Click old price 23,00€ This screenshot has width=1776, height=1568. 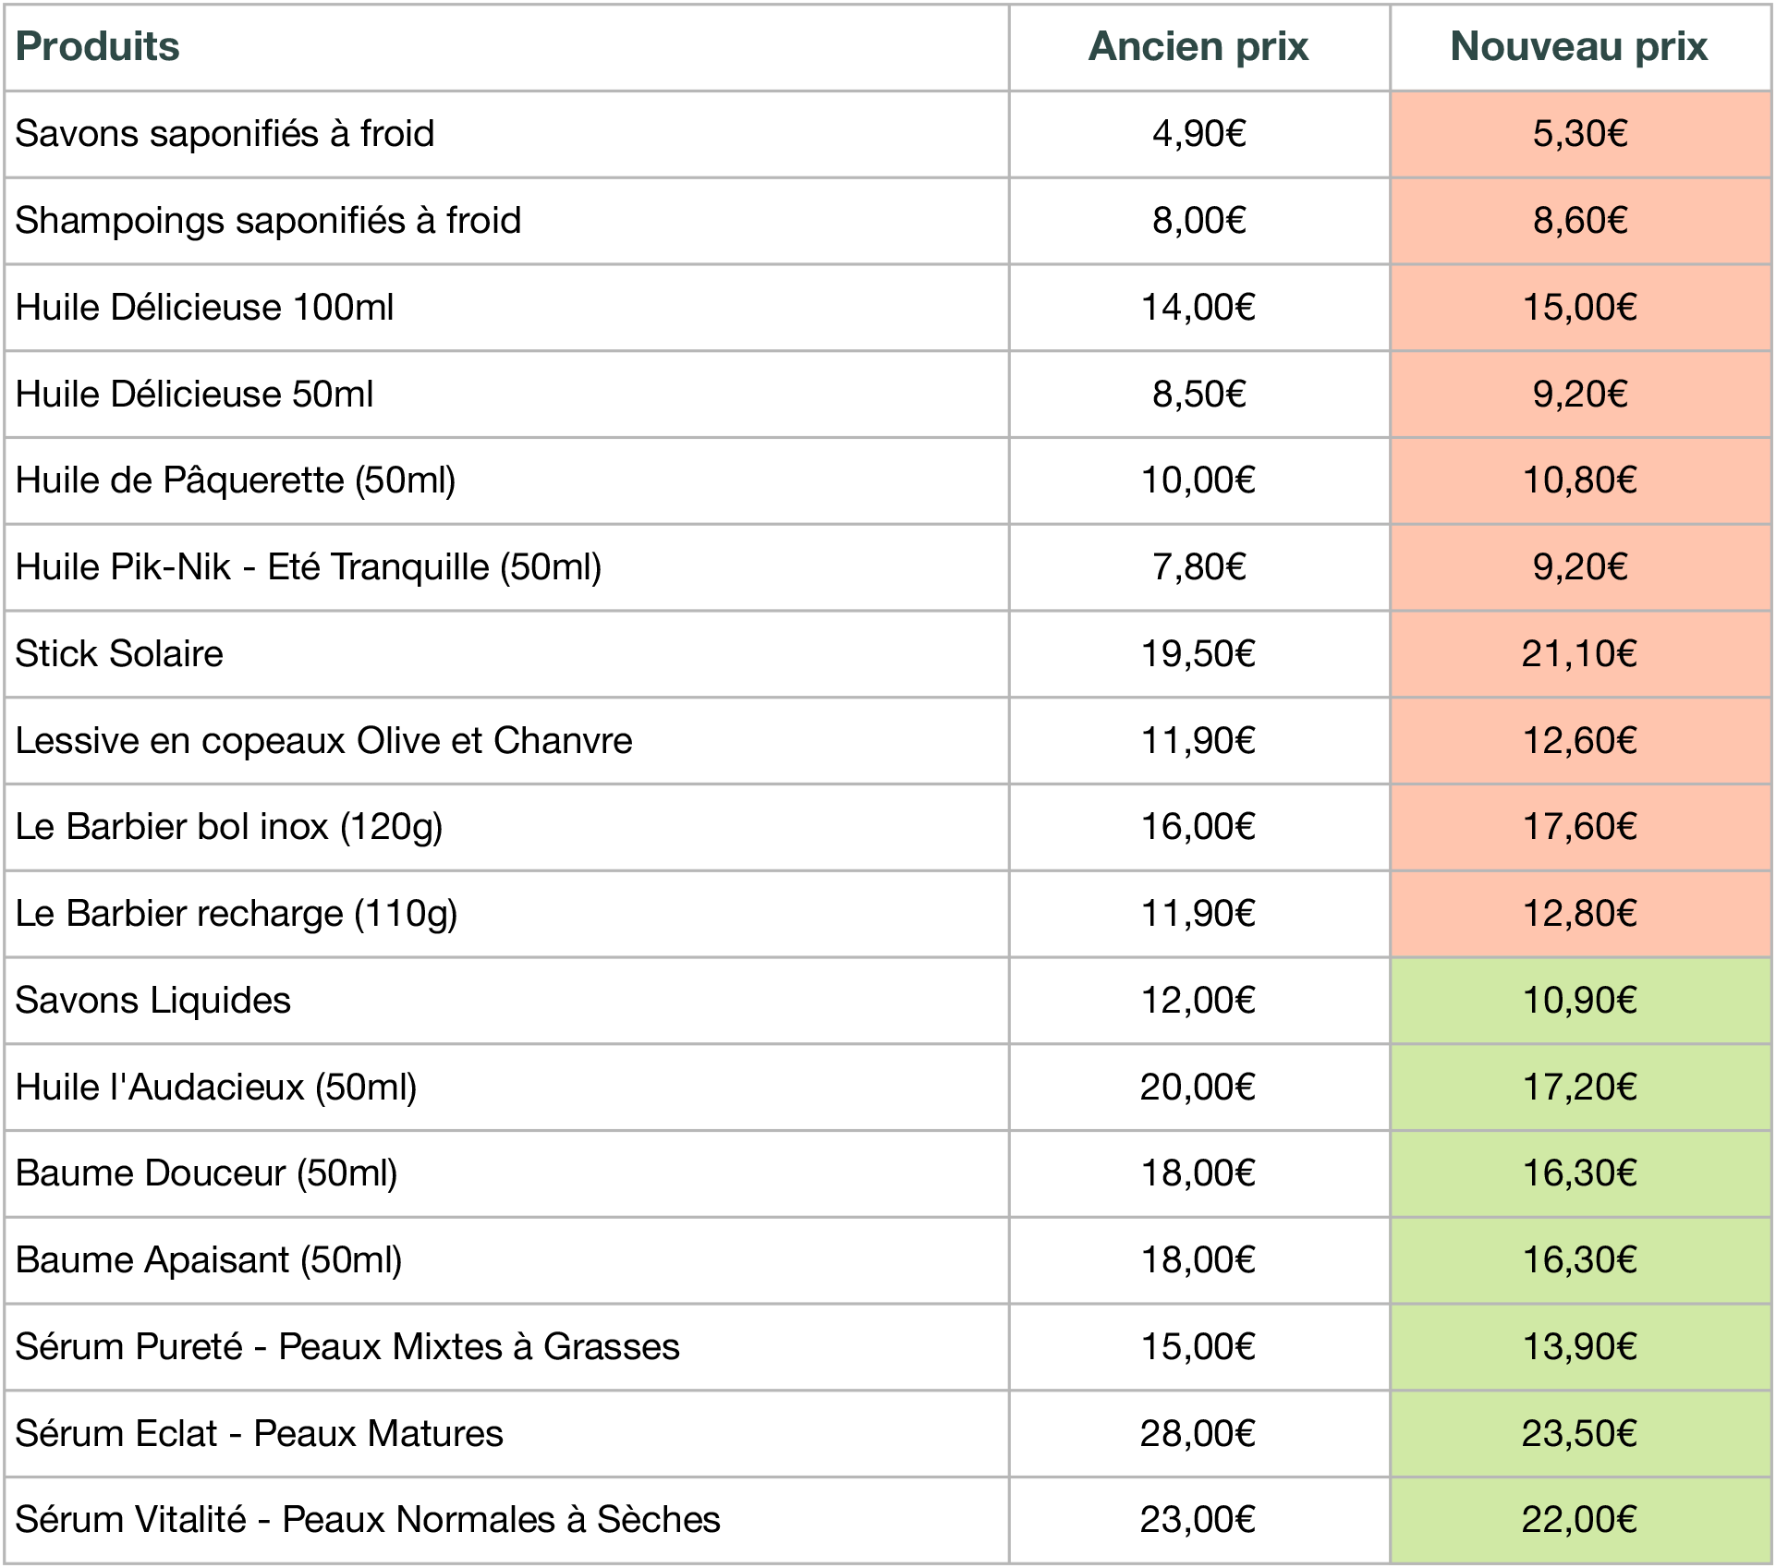point(1198,1520)
